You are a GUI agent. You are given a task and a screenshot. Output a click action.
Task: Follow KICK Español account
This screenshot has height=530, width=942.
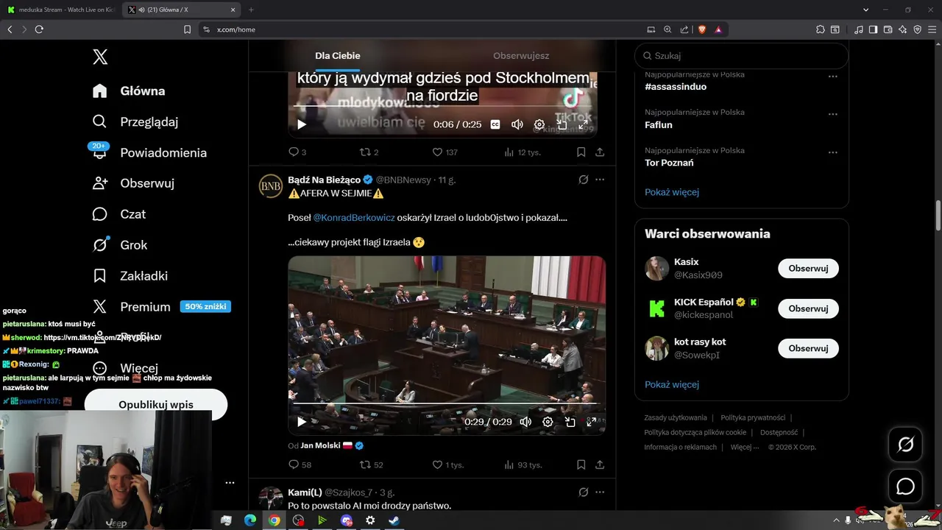click(x=808, y=308)
